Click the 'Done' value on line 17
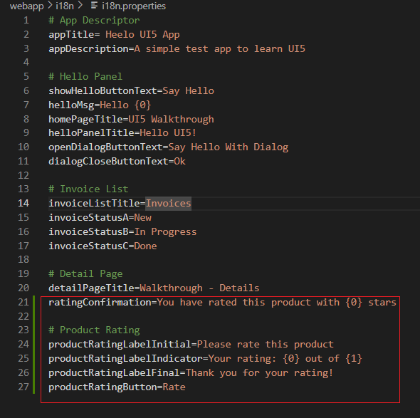The height and width of the screenshot is (418, 420). pos(145,246)
